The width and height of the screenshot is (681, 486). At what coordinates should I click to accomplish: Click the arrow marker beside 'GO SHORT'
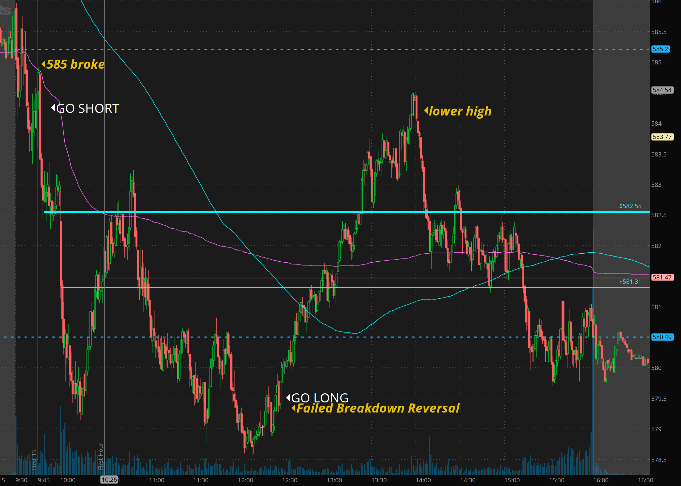coord(53,108)
